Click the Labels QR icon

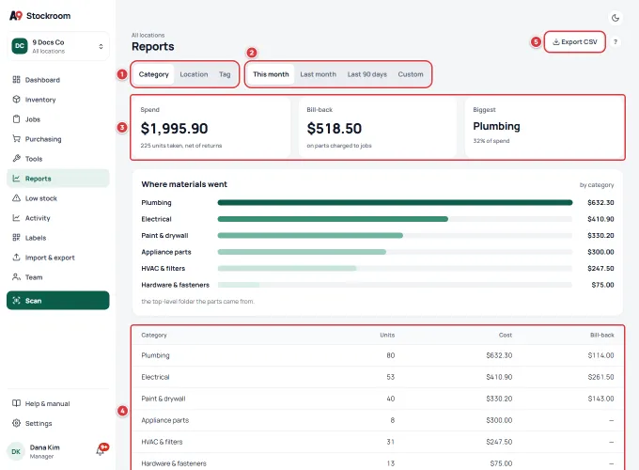pyautogui.click(x=16, y=237)
